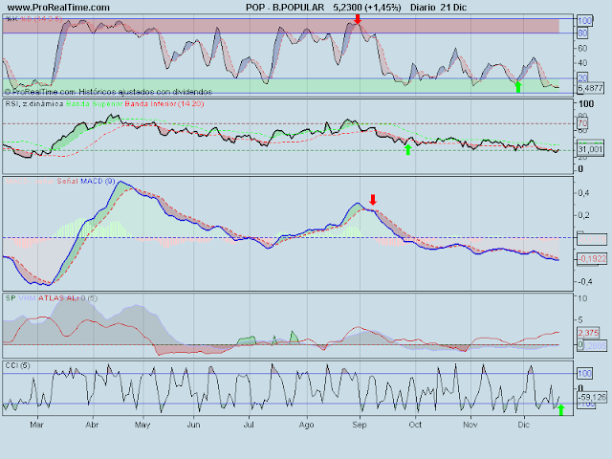Click the May label on the time axis
The width and height of the screenshot is (612, 459).
[x=142, y=425]
